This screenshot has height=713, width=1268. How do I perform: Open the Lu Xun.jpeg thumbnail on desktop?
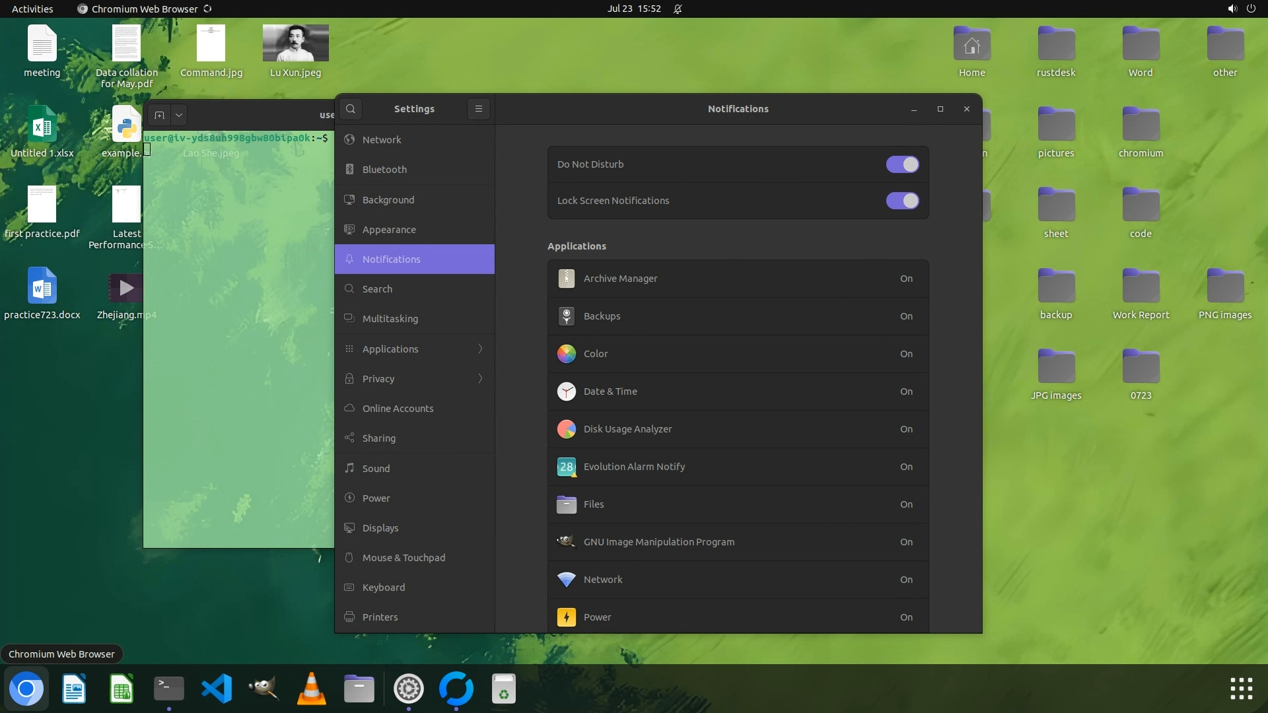[295, 43]
